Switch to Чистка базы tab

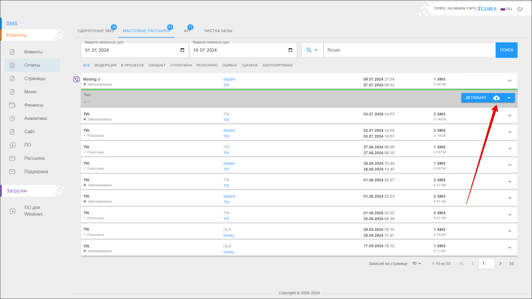(218, 31)
